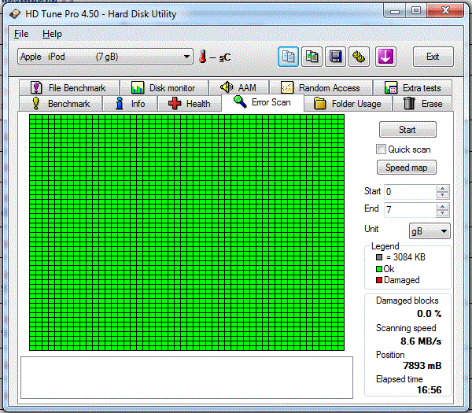Decrease the End value with down arrow
This screenshot has height=413, width=472.
click(442, 213)
